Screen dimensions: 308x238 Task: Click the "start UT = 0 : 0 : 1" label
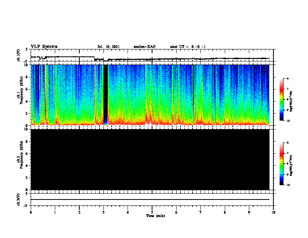tap(188, 47)
